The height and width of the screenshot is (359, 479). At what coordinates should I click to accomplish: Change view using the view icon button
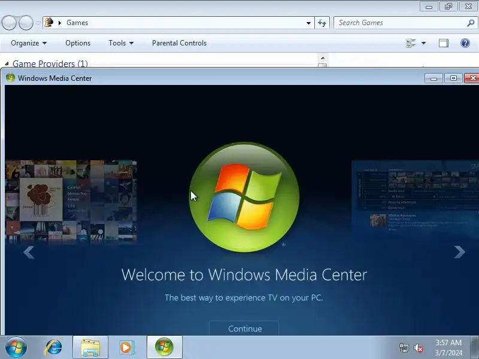coord(411,43)
